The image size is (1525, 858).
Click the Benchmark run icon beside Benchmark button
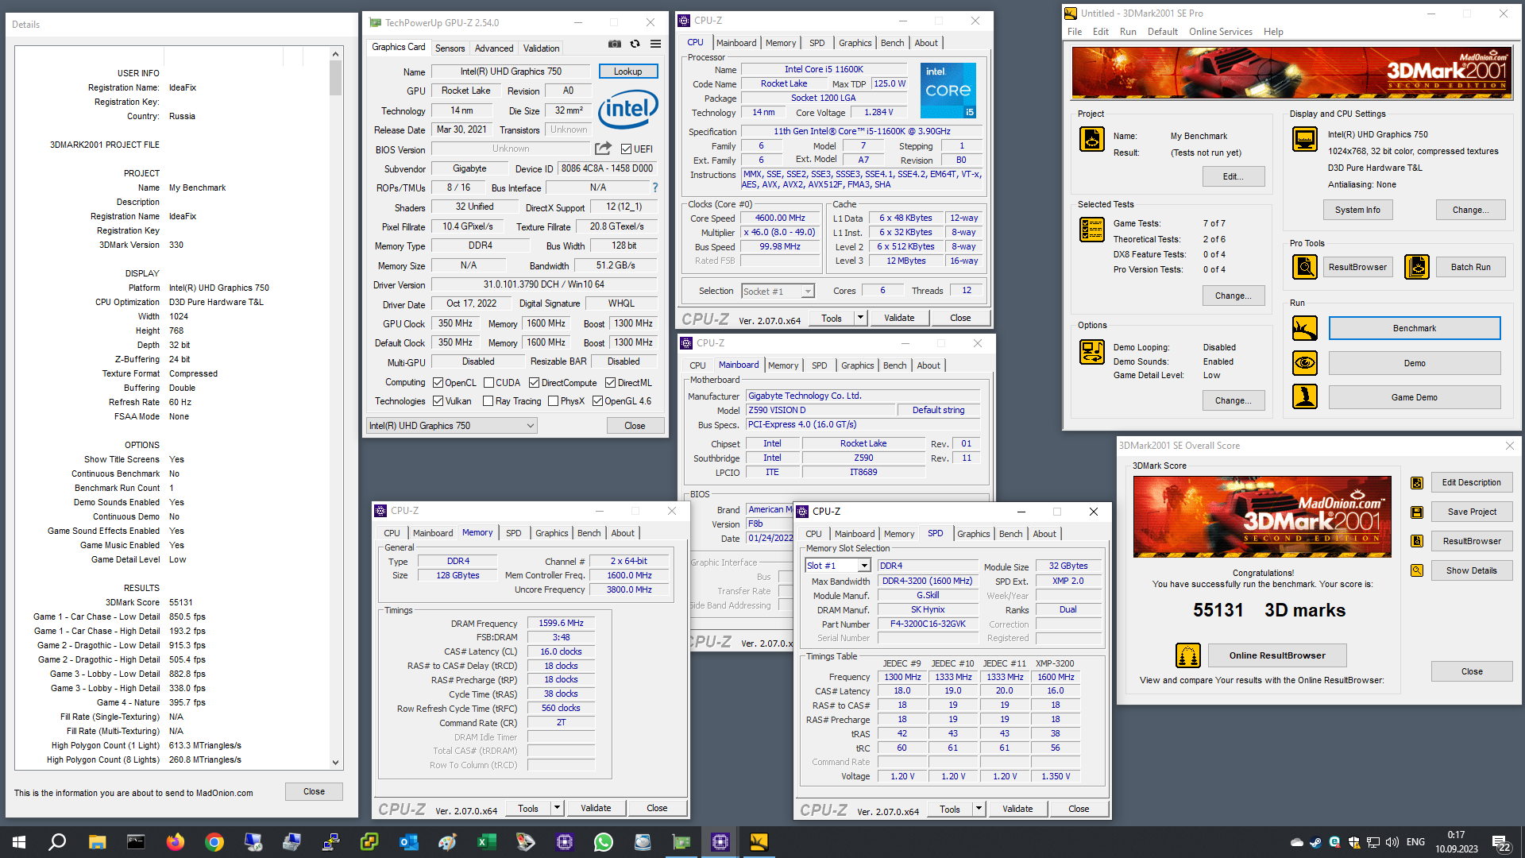click(x=1305, y=328)
